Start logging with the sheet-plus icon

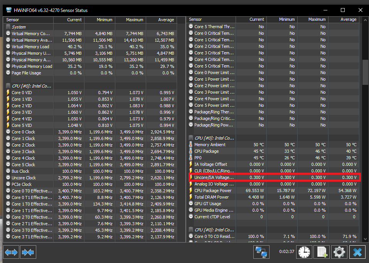(x=322, y=252)
